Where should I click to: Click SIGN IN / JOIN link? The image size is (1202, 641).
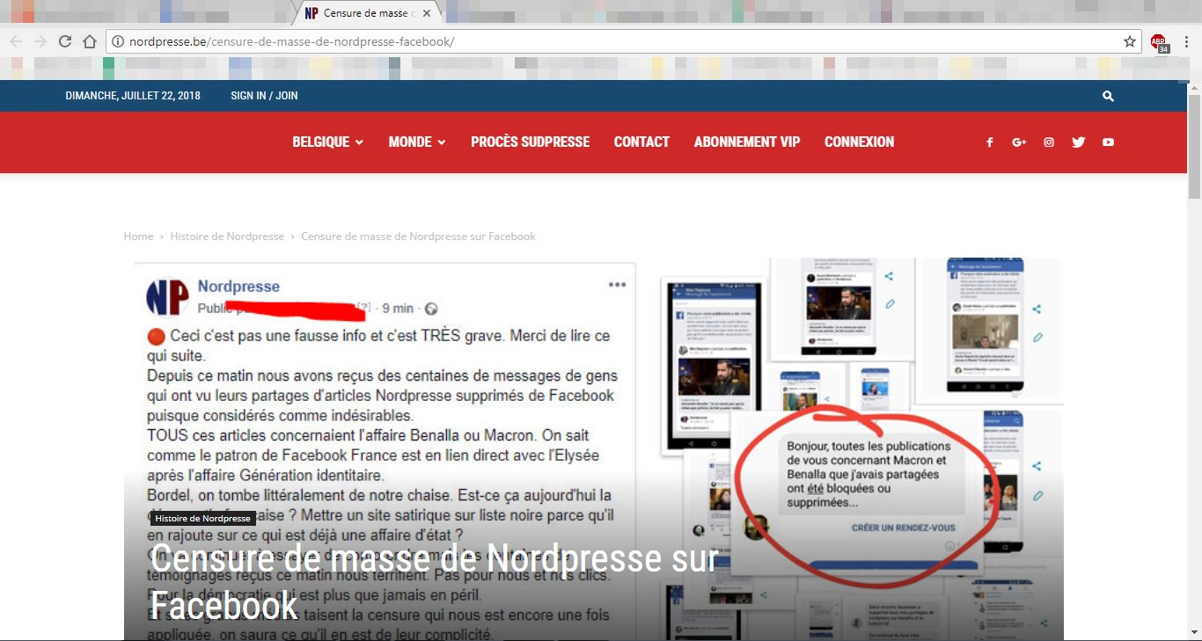264,96
